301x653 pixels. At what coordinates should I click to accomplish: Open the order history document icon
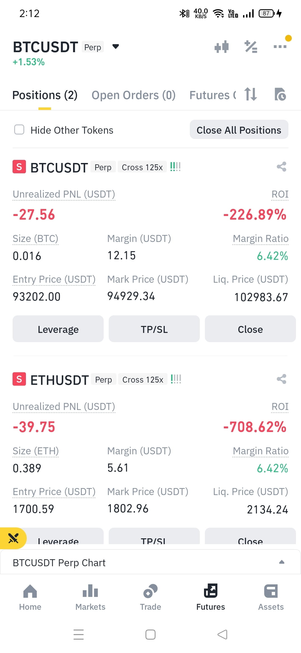(280, 94)
